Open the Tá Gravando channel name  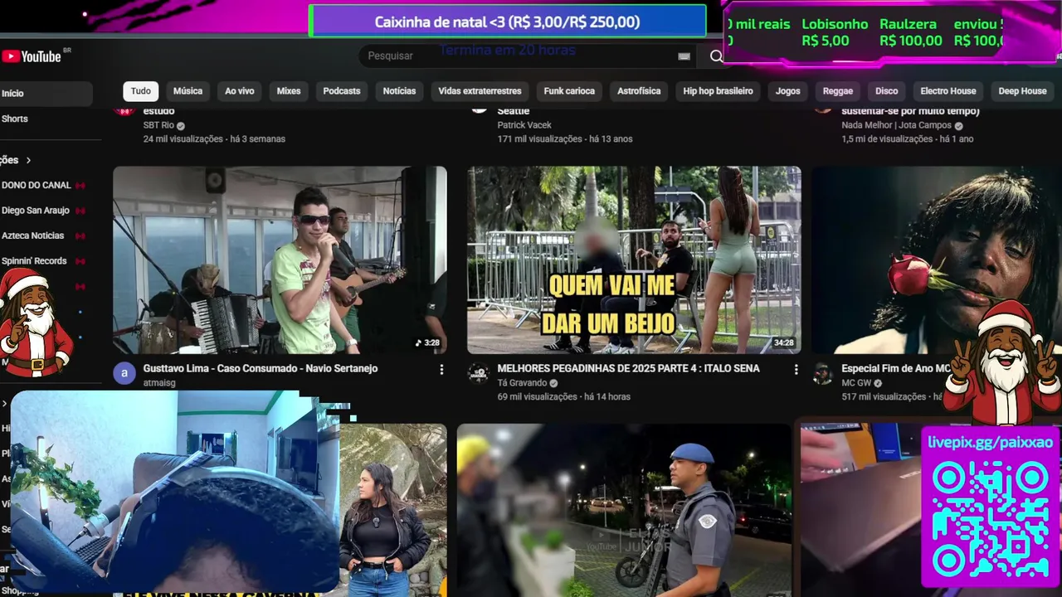[522, 383]
